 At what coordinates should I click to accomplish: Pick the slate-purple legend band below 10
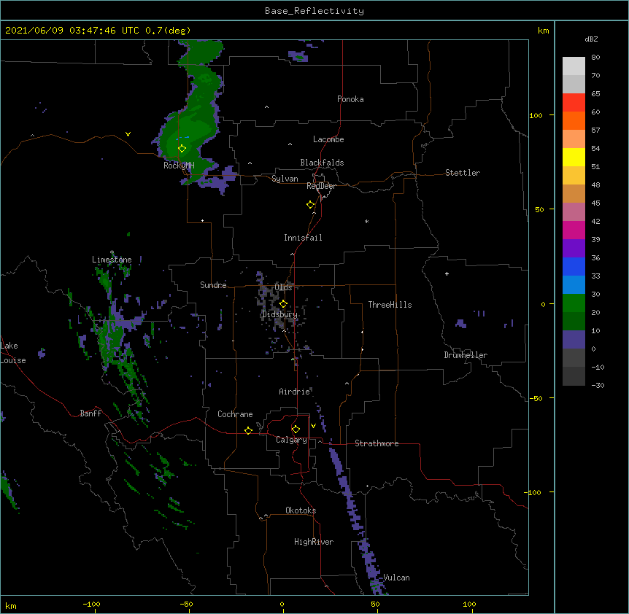pyautogui.click(x=574, y=340)
